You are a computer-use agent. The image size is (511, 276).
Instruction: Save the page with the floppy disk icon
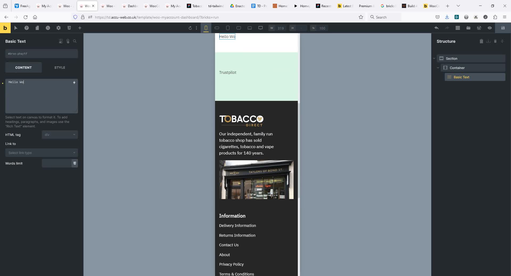[503, 28]
